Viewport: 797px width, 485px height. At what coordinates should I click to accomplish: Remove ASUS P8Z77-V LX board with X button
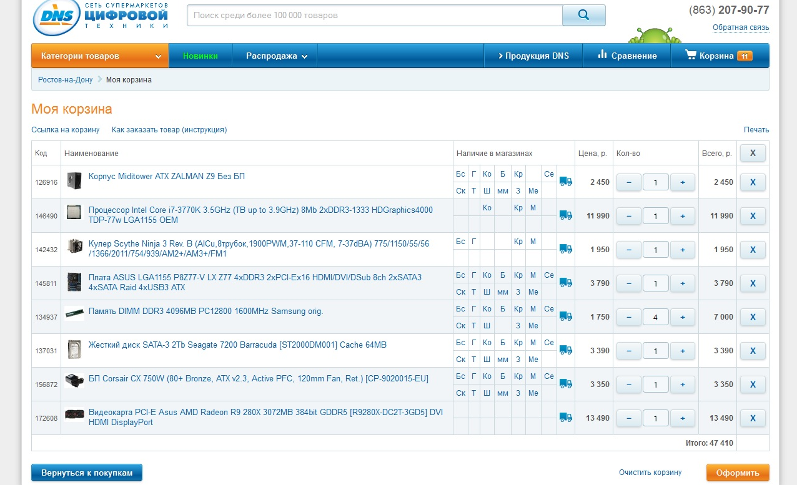point(753,283)
